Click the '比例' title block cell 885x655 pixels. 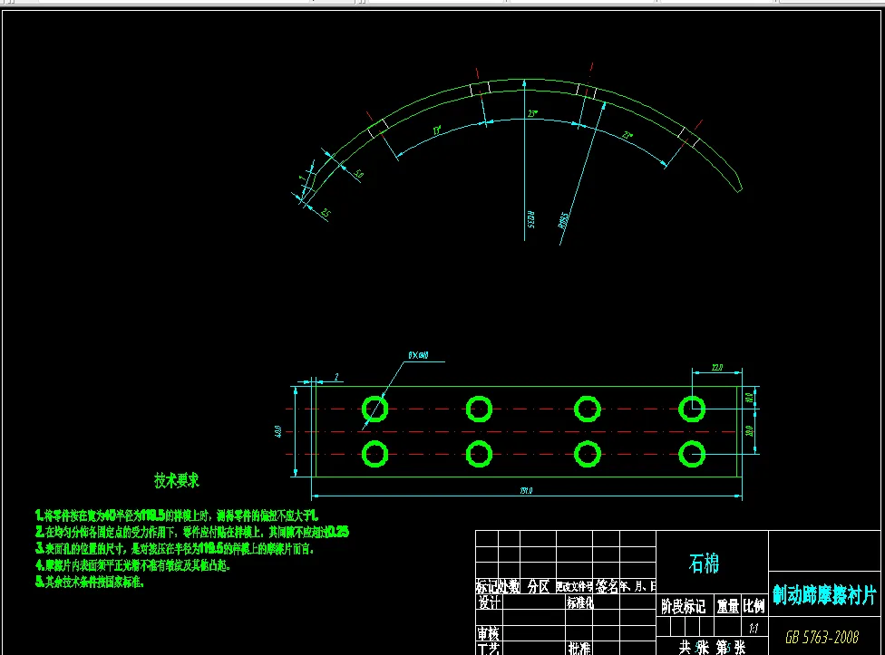coord(754,606)
